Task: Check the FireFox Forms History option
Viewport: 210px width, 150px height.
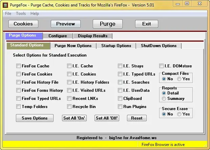Action: pos(18,90)
